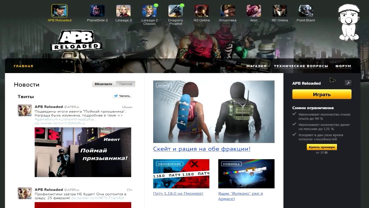Click the АКЦИЯ skate and radio banner image

click(214, 112)
